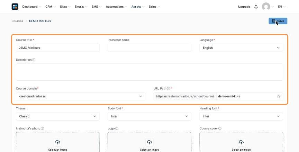The width and height of the screenshot is (299, 152).
Task: Click the Course cover upload icon
Action: coord(241,142)
